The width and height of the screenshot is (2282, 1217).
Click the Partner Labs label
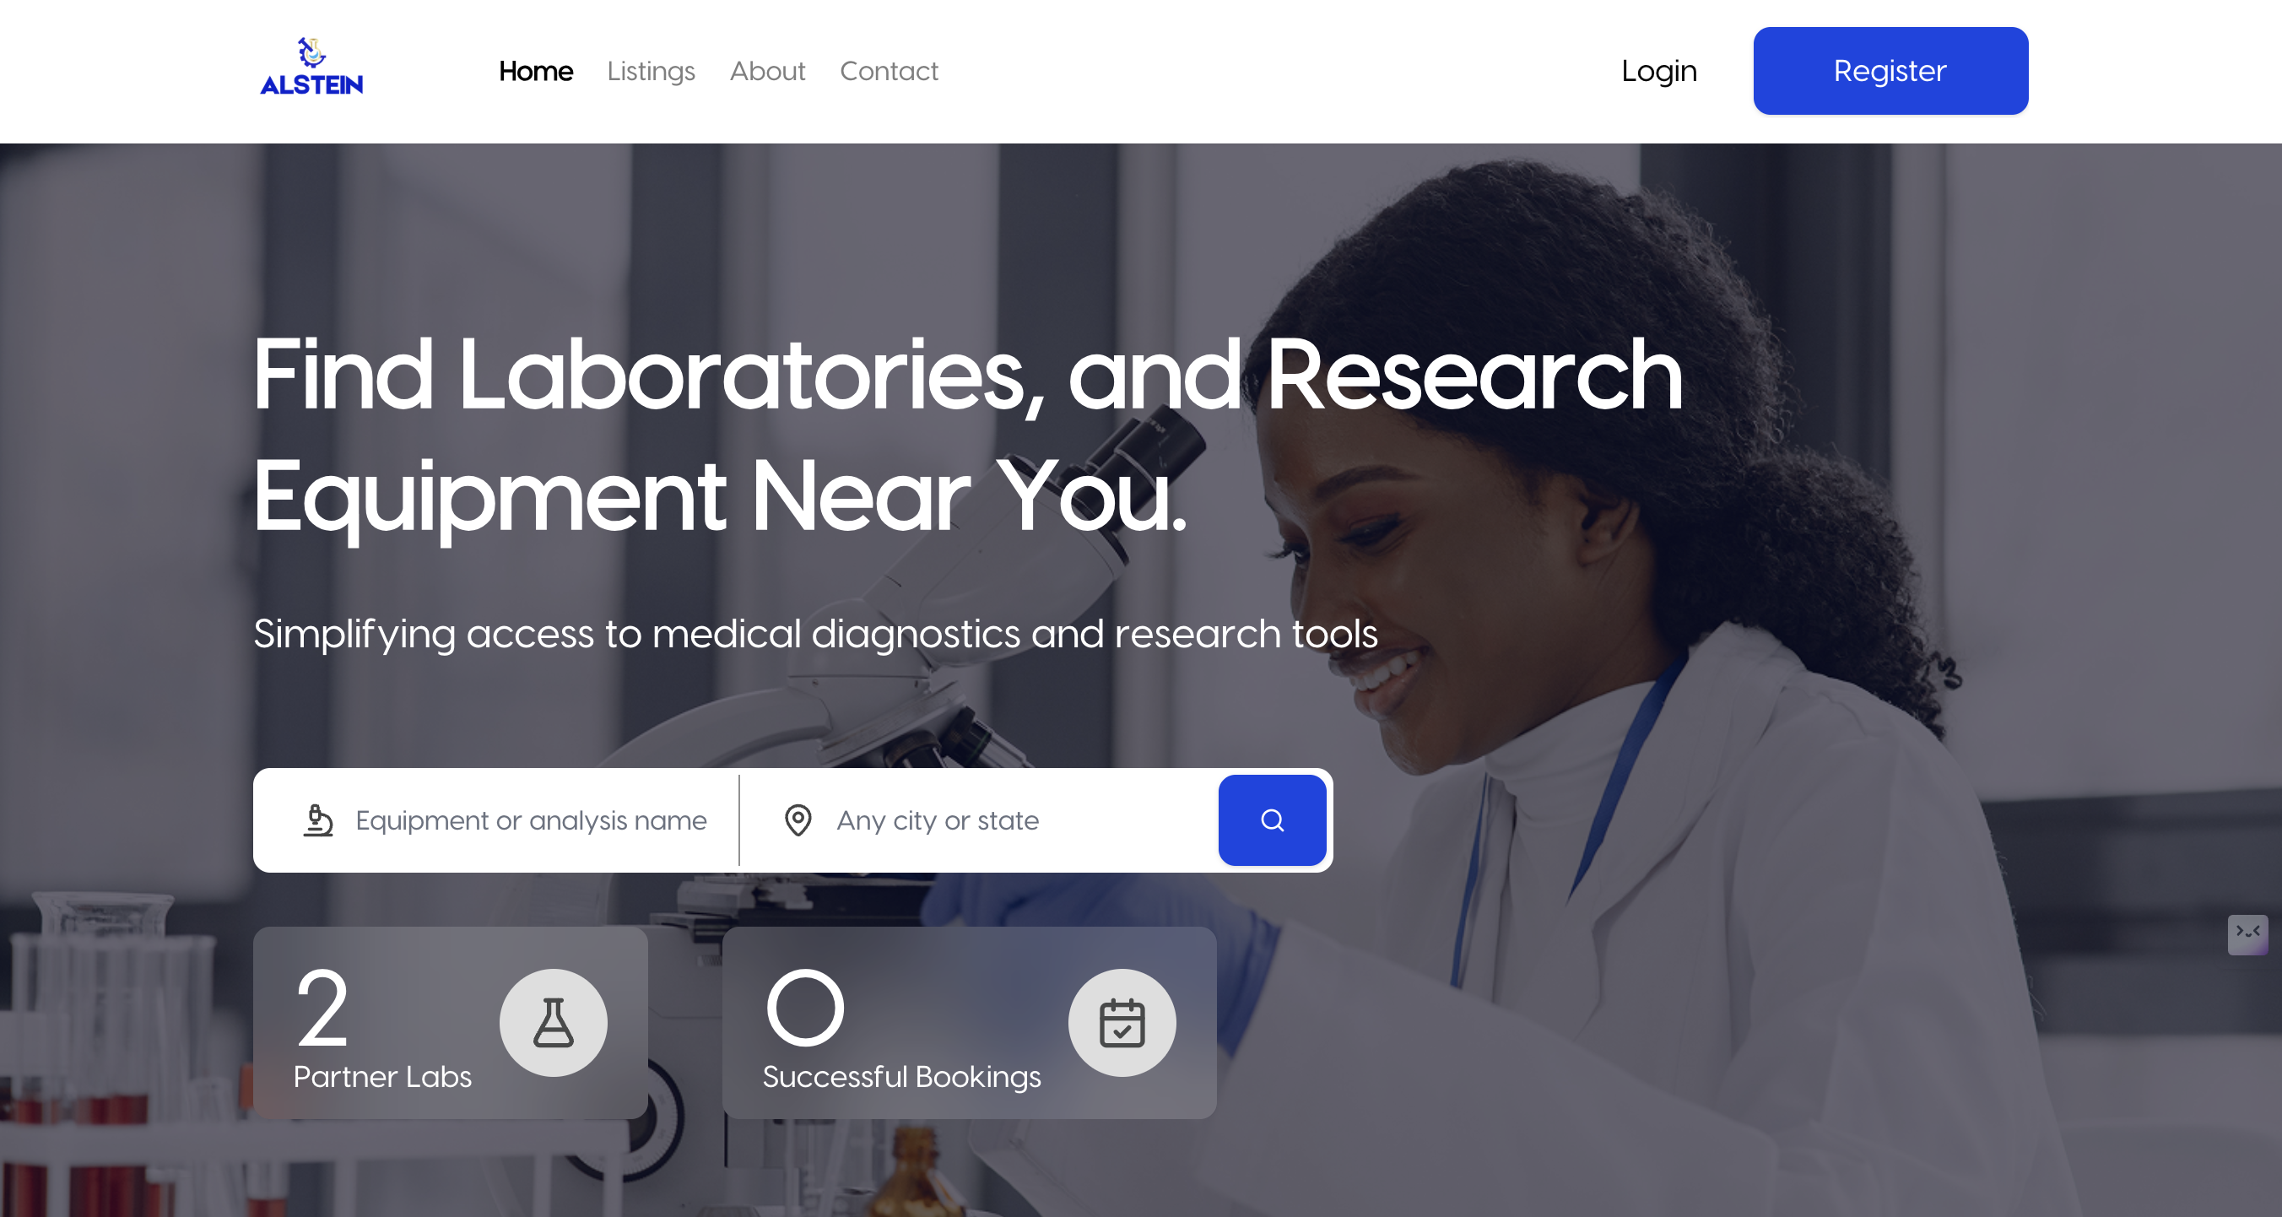click(382, 1076)
